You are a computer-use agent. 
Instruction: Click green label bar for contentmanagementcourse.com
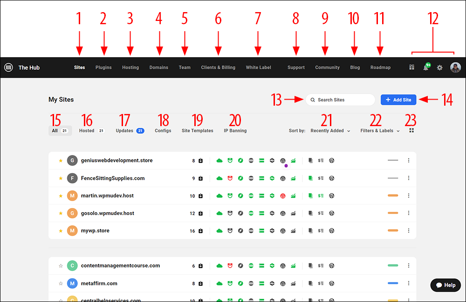[x=393, y=266]
